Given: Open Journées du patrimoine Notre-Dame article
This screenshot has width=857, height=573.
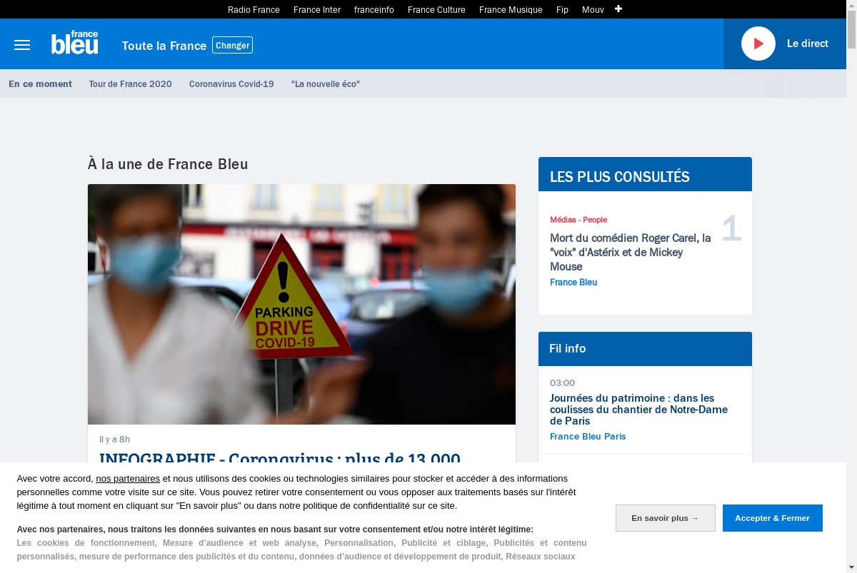Looking at the screenshot, I should pos(638,410).
